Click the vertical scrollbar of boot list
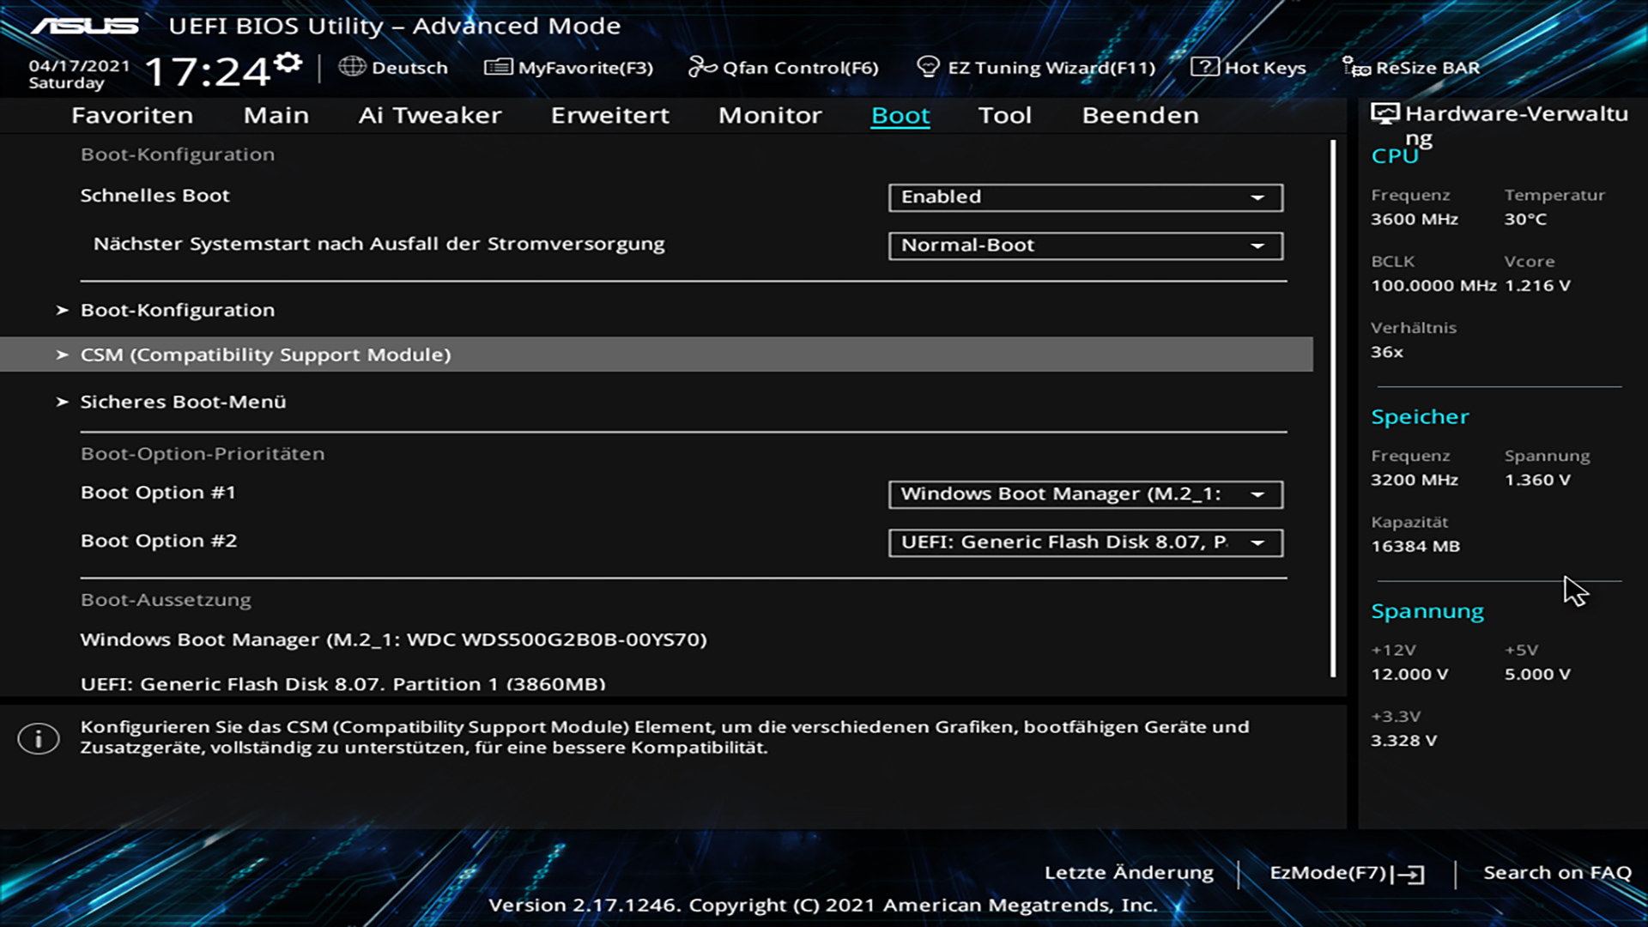This screenshot has height=927, width=1648. tap(1333, 408)
